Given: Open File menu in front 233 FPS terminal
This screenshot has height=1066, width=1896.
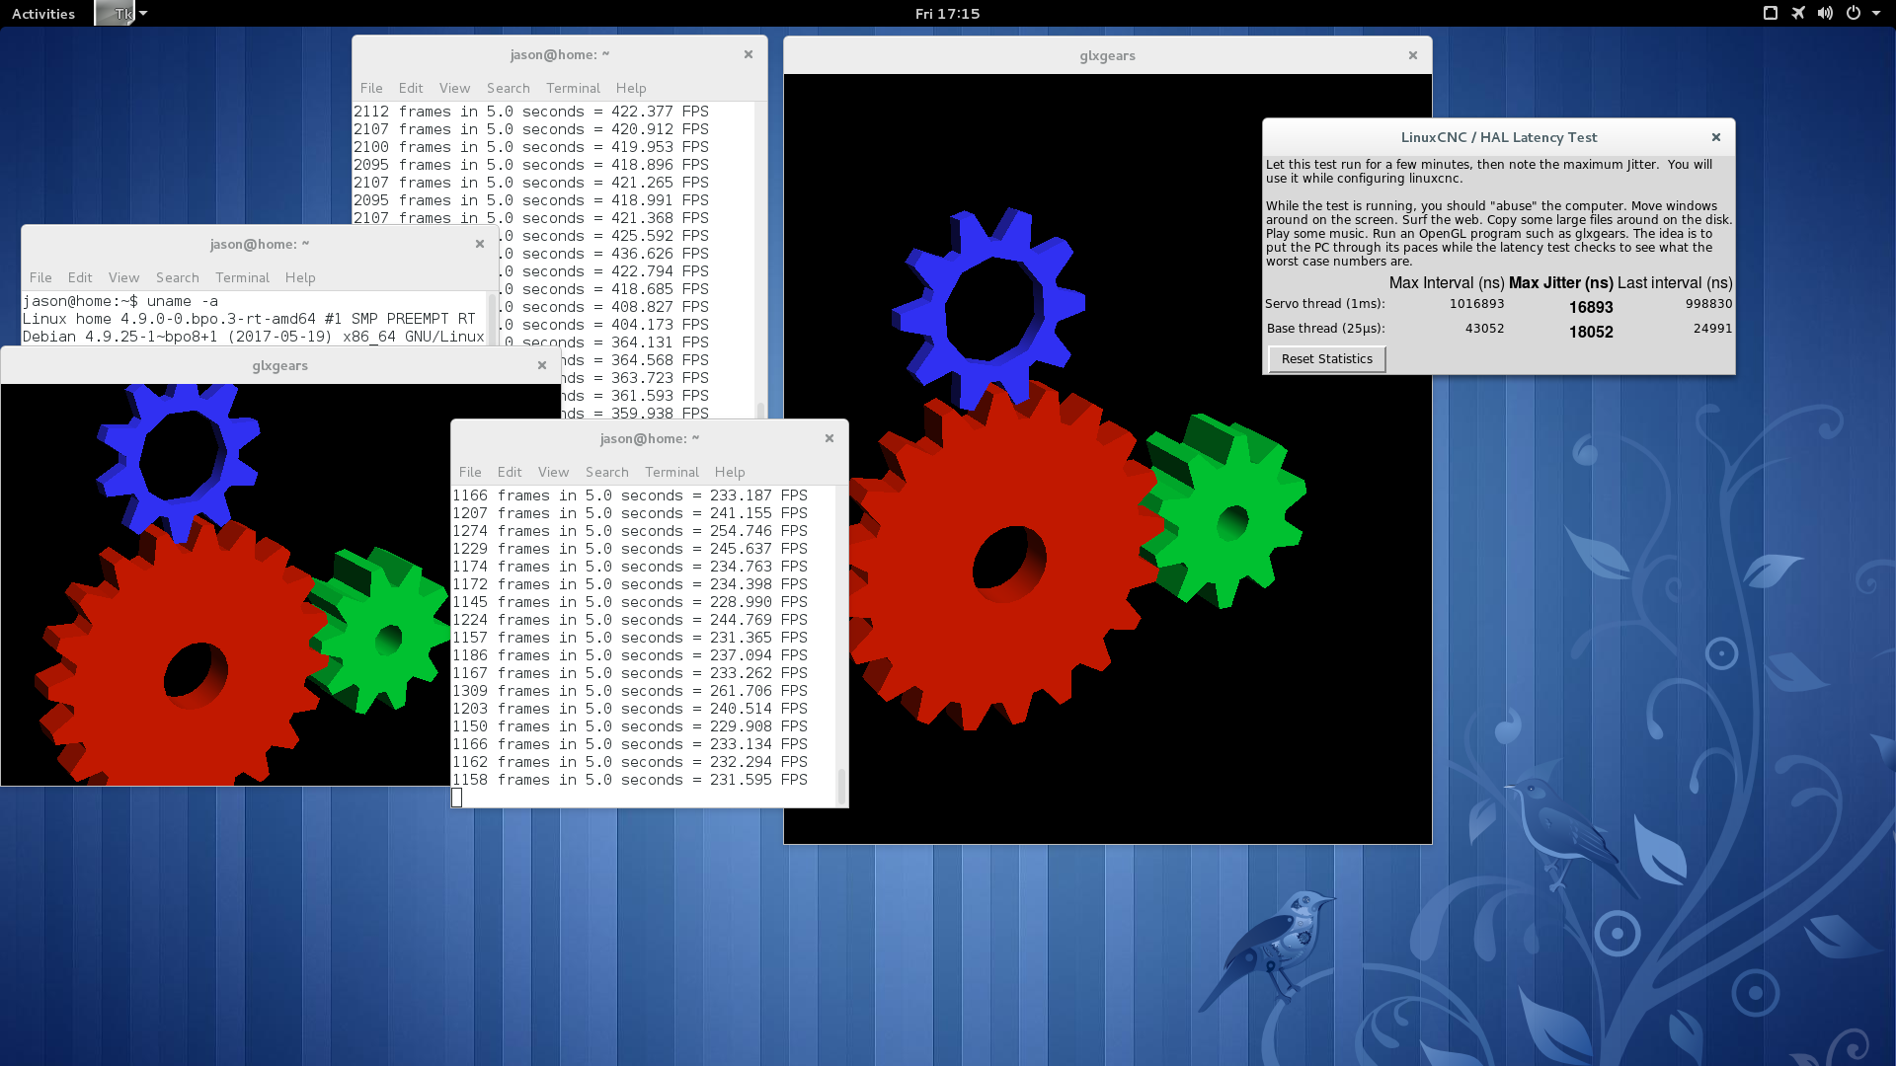Looking at the screenshot, I should point(470,472).
